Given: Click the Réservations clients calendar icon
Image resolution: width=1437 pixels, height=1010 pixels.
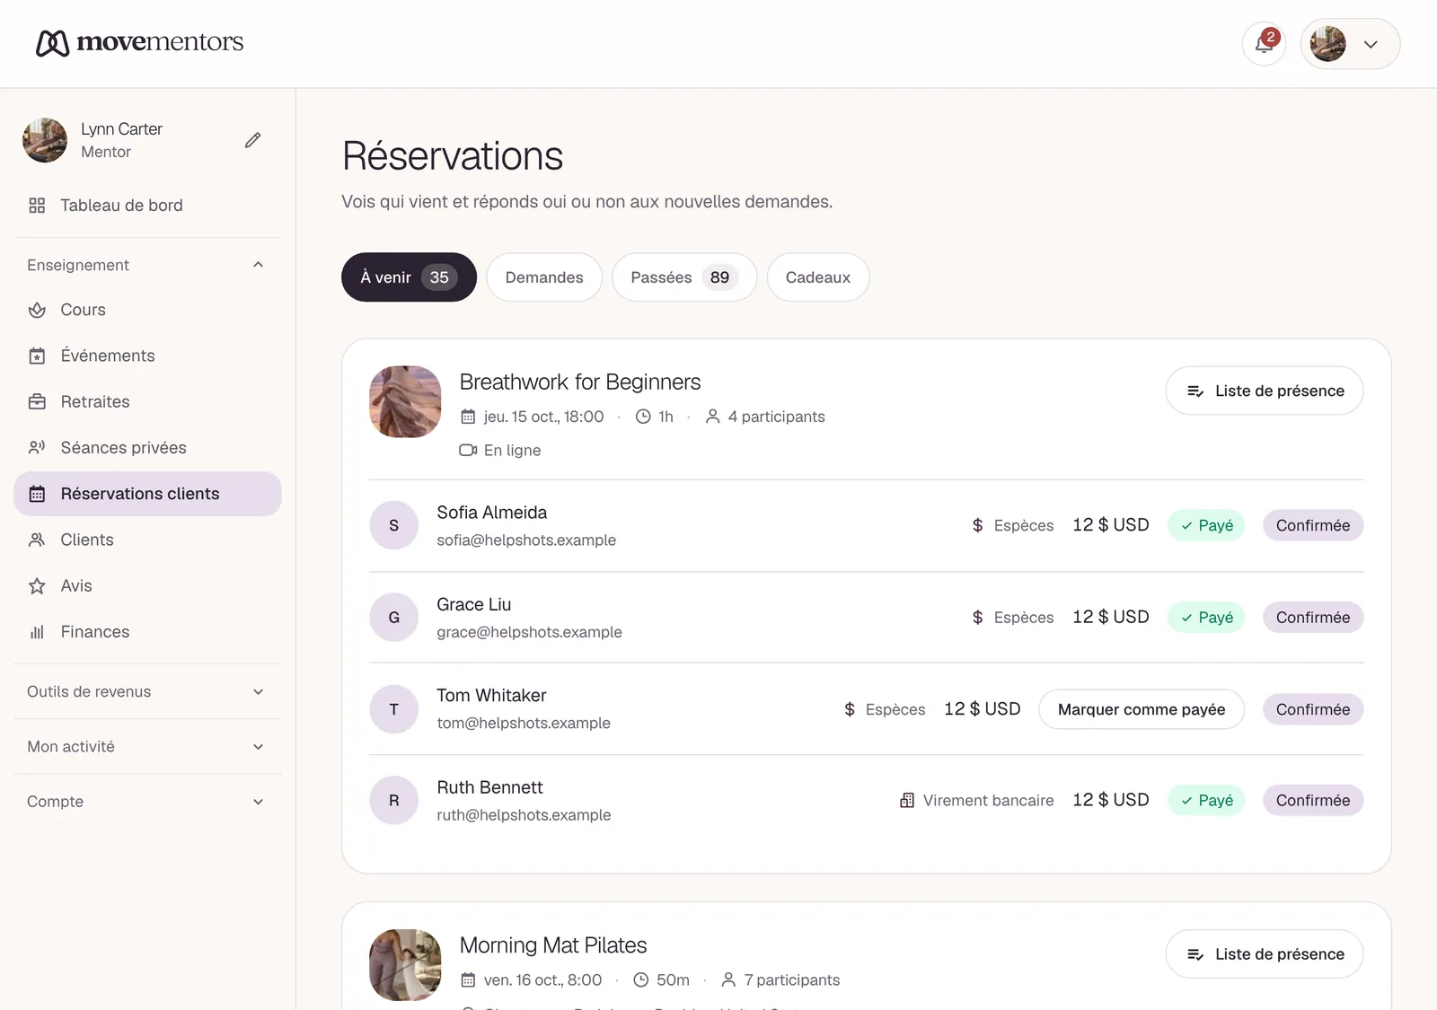Looking at the screenshot, I should click(x=37, y=494).
